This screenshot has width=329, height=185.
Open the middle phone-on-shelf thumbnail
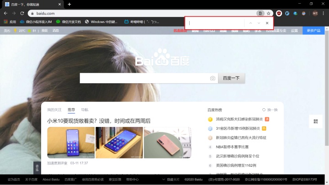[x=119, y=143]
